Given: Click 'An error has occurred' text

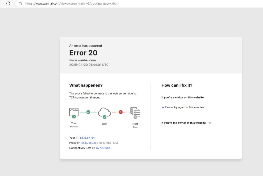Looking at the screenshot, I should click(x=86, y=46).
